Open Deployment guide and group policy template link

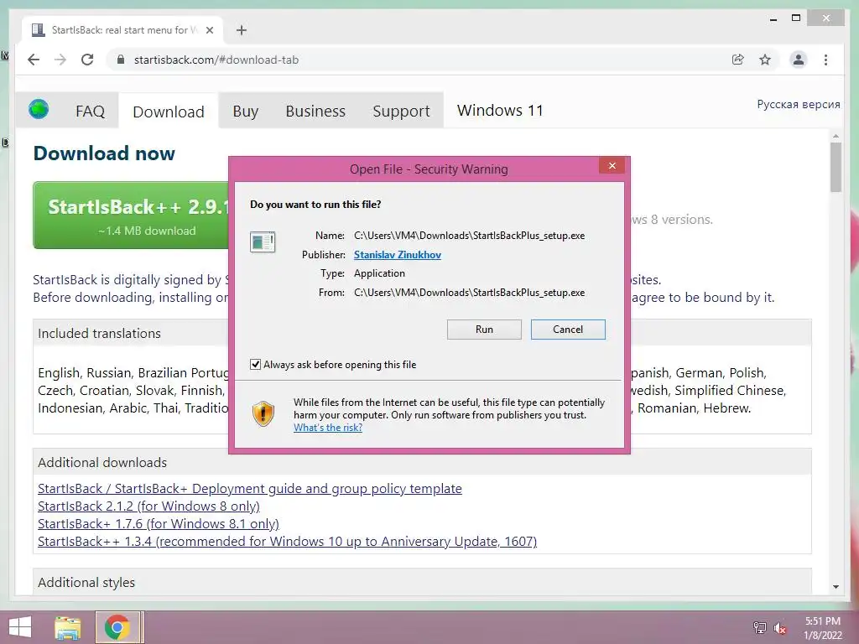(x=250, y=489)
